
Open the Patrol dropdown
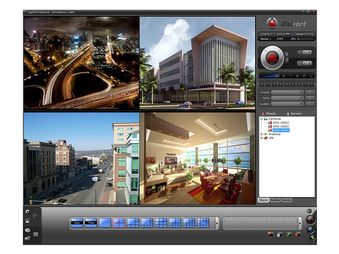click(x=287, y=98)
